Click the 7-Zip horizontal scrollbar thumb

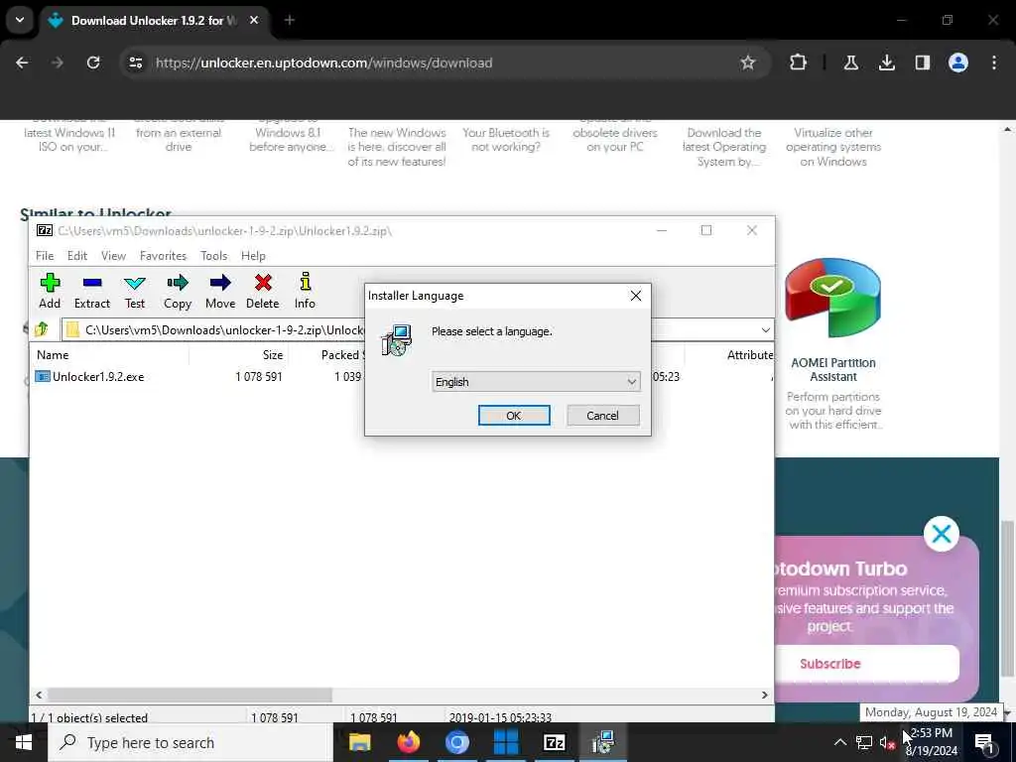tap(190, 695)
